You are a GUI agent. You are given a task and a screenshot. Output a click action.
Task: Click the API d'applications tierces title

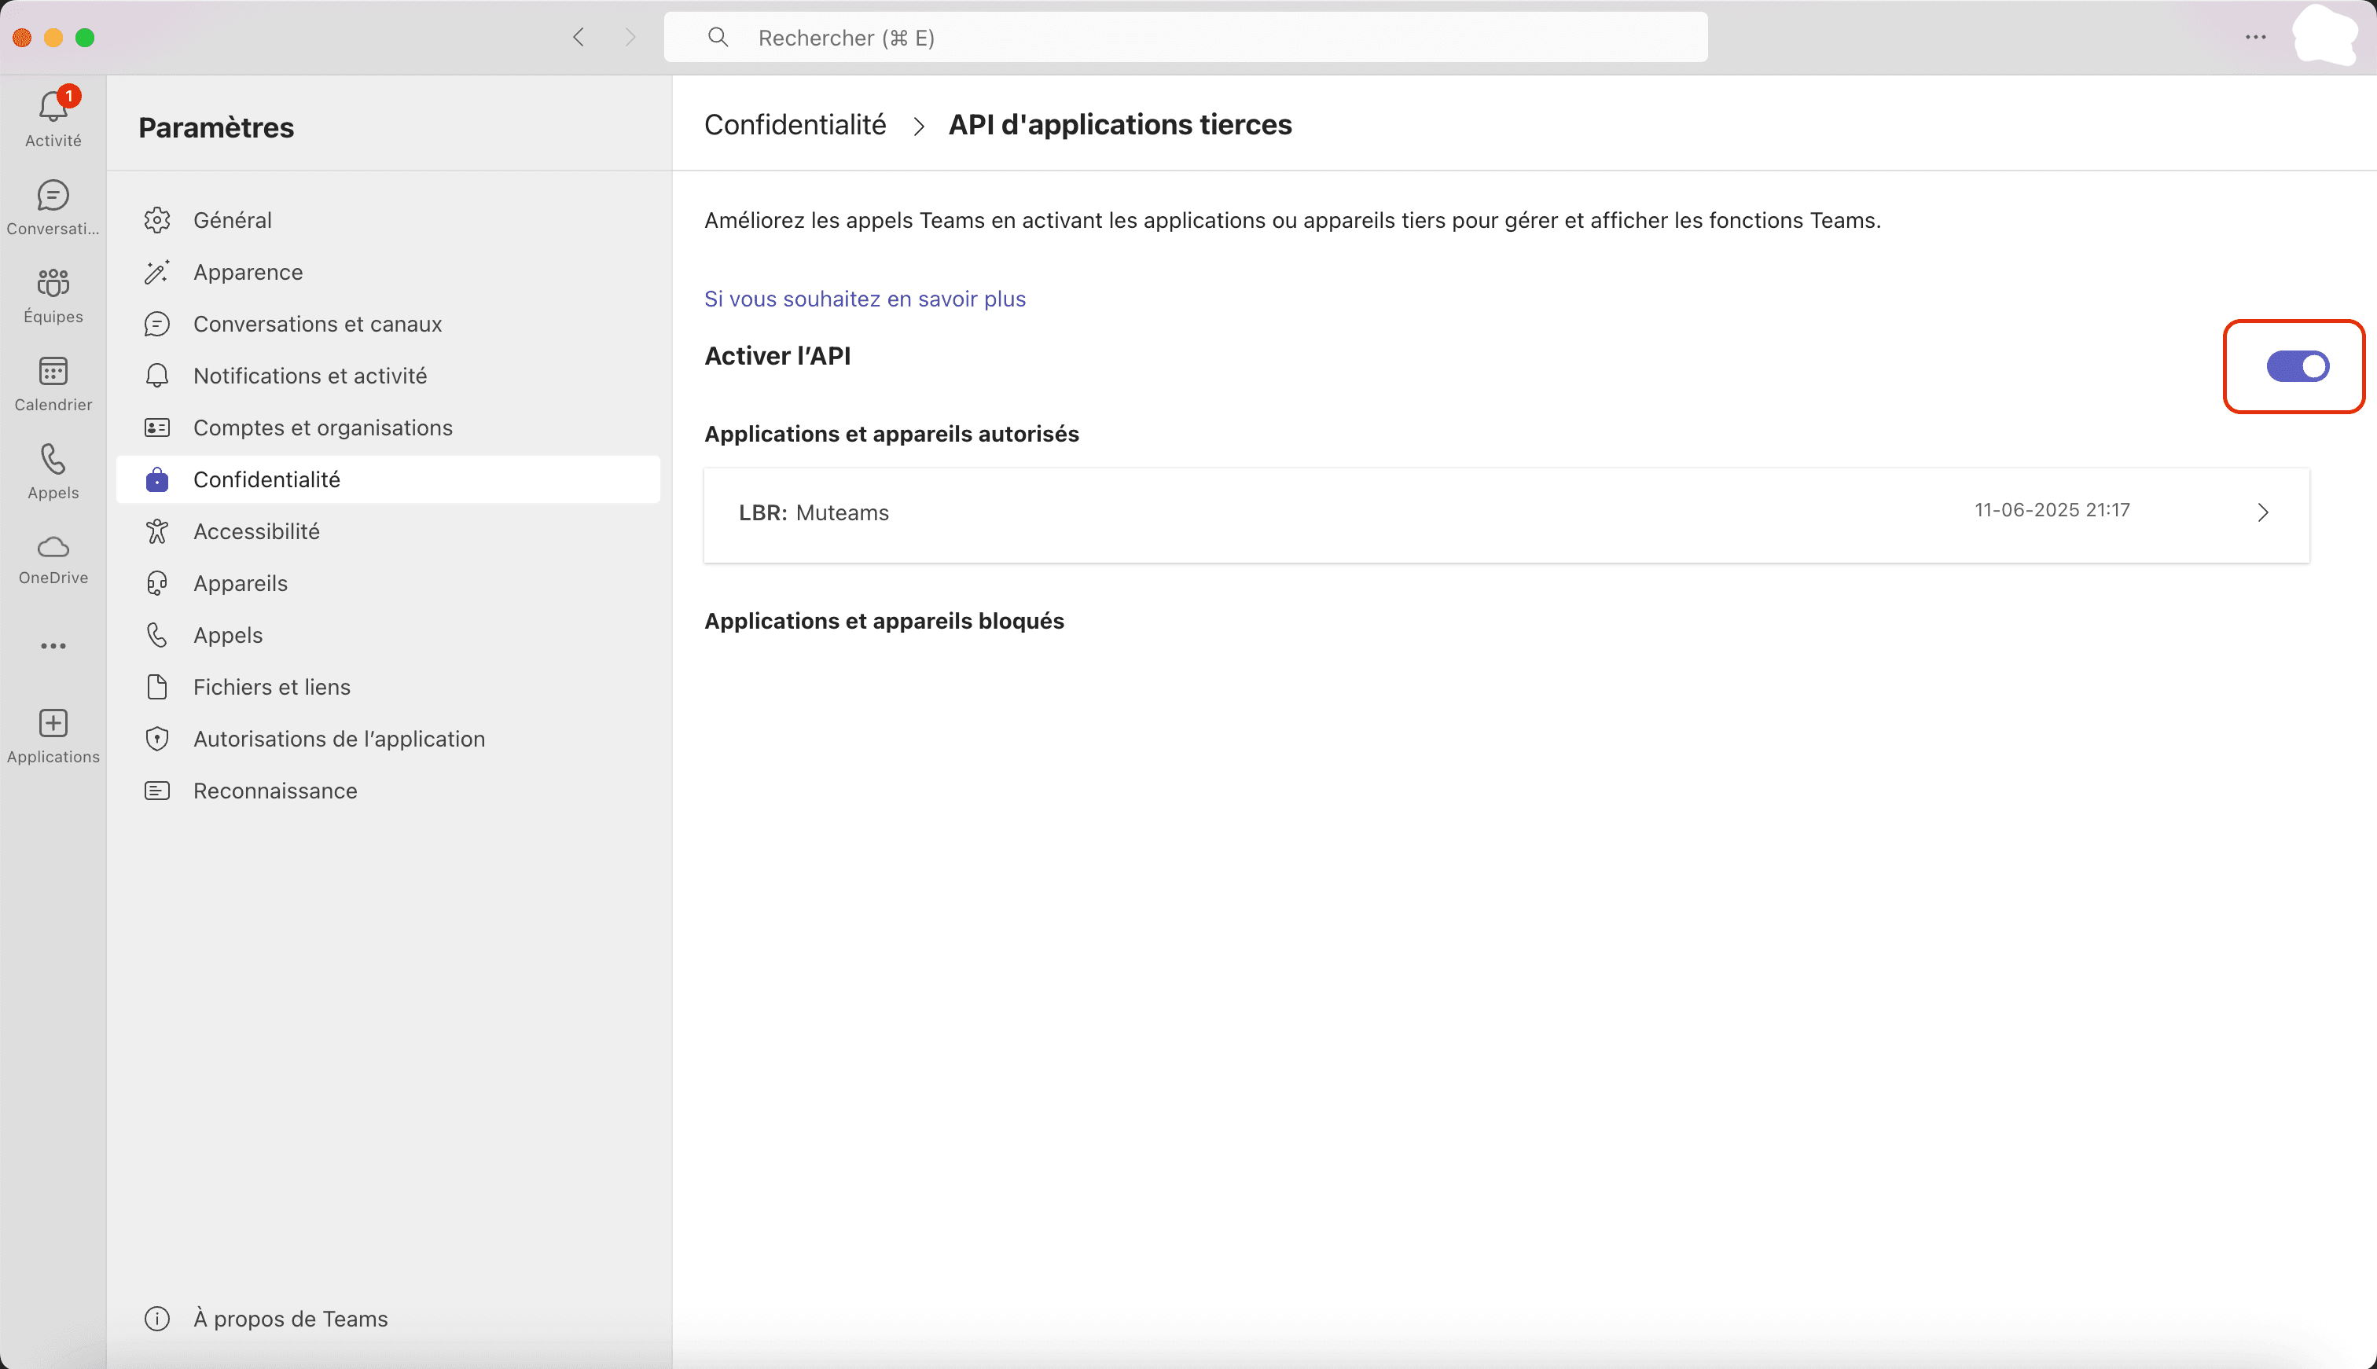[1120, 125]
